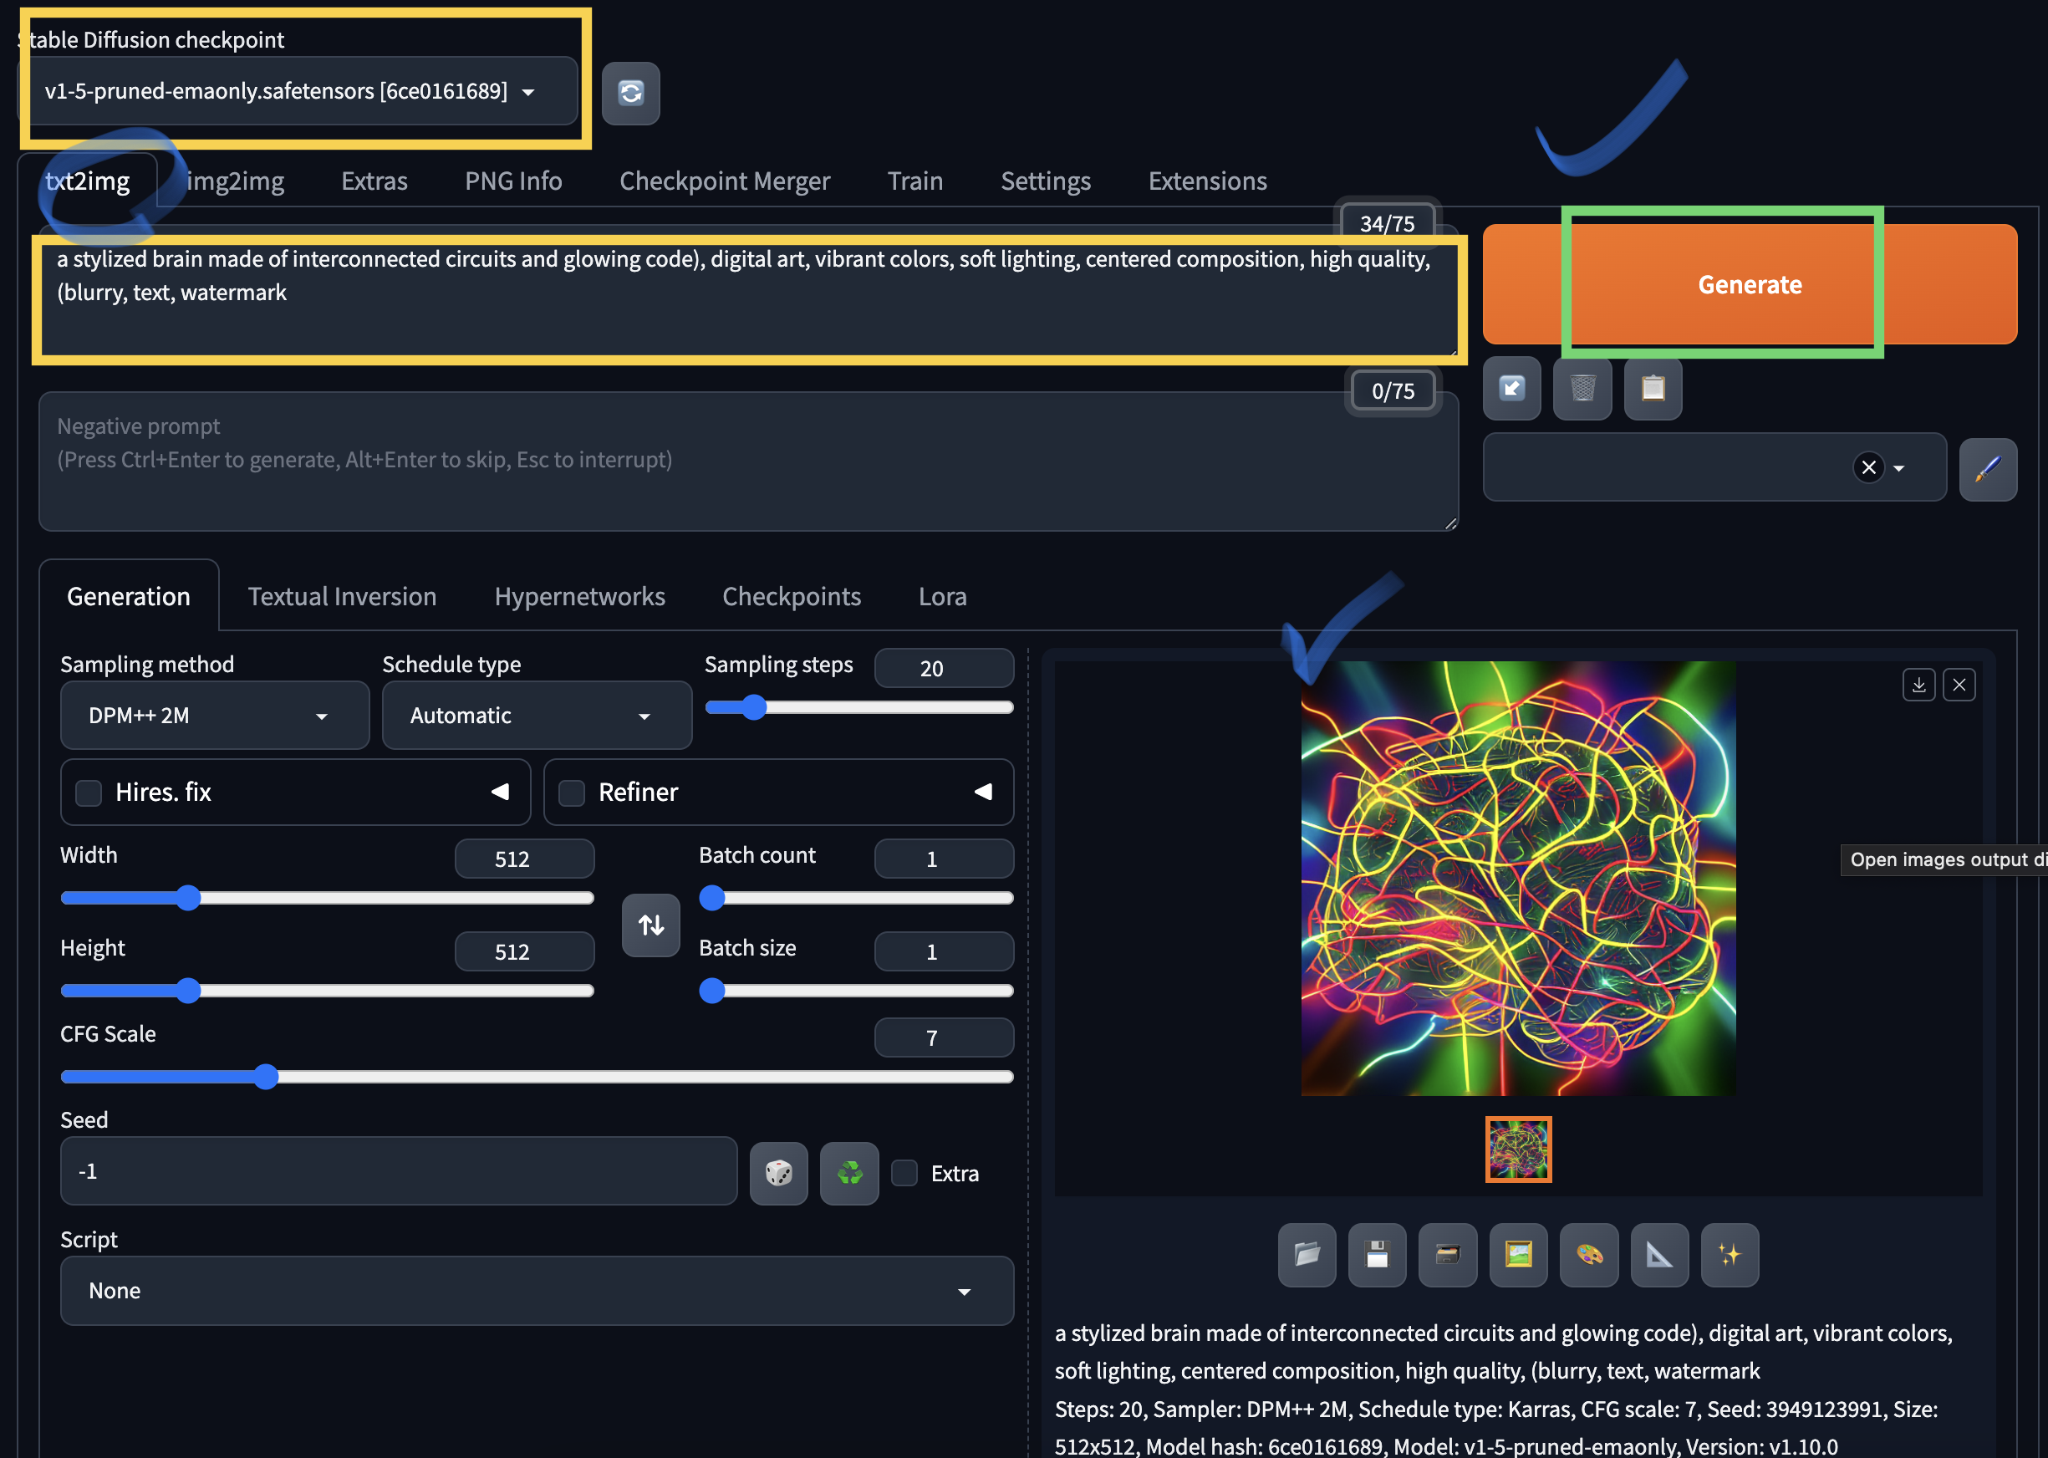Tick the Extra seed checkbox

(x=904, y=1174)
